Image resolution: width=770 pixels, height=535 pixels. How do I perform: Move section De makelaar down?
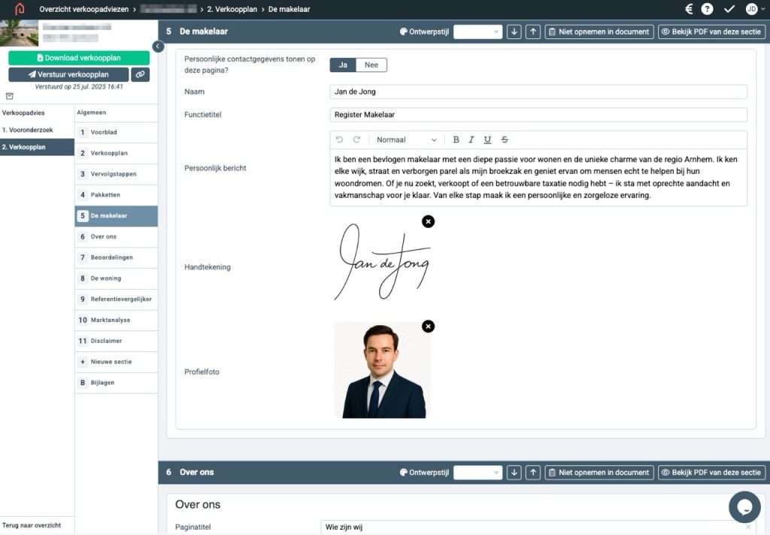tap(514, 32)
